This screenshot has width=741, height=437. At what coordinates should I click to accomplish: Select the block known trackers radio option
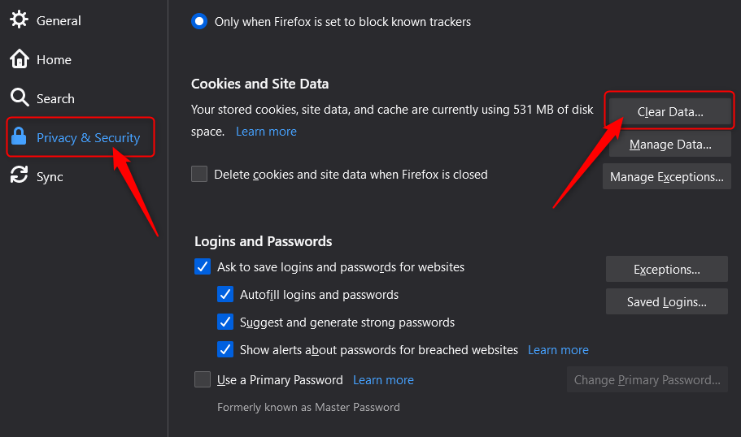coord(199,21)
